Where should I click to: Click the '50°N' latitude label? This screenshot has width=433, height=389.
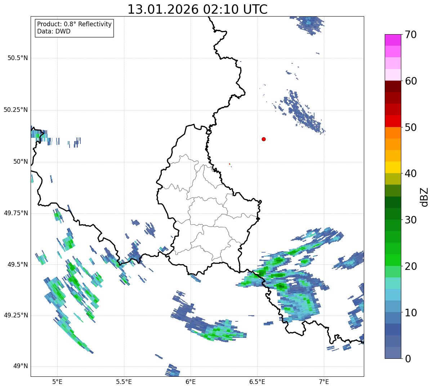pyautogui.click(x=21, y=162)
